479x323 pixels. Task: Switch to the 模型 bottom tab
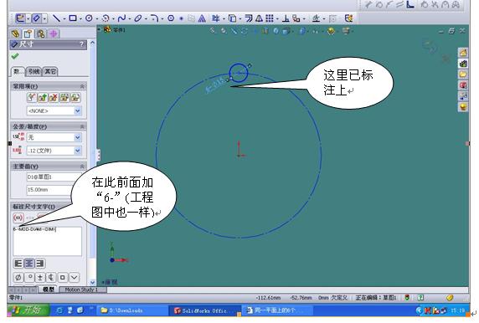tap(49, 290)
